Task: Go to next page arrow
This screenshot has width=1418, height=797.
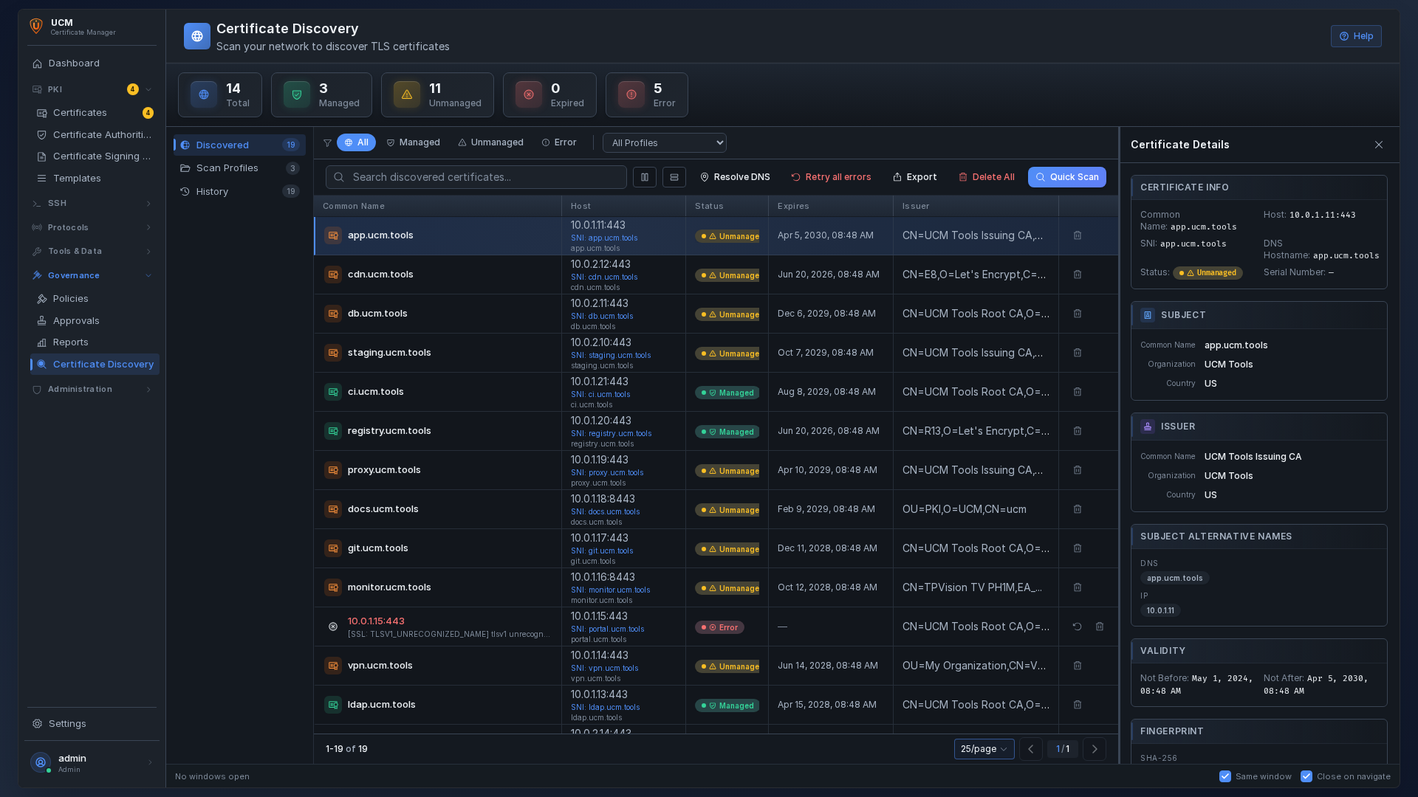Action: 1095,749
